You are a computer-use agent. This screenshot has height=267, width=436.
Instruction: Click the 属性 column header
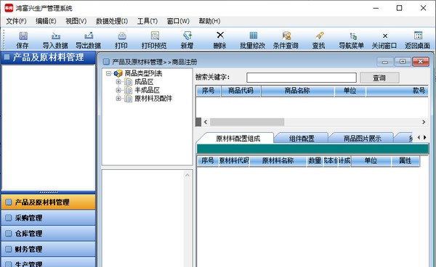coord(405,161)
